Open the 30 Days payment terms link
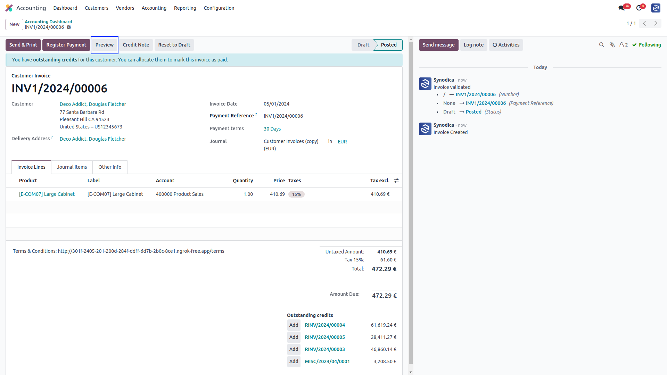The image size is (667, 375). 272,129
